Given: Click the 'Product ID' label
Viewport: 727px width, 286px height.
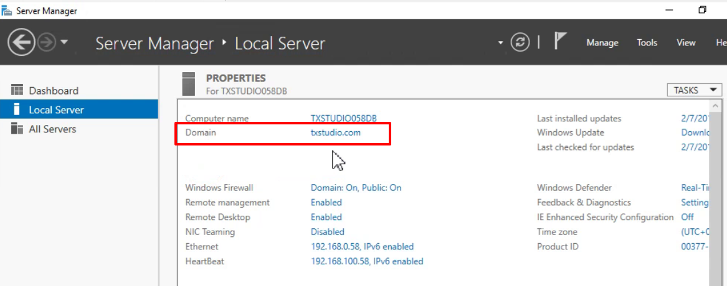Looking at the screenshot, I should (558, 247).
